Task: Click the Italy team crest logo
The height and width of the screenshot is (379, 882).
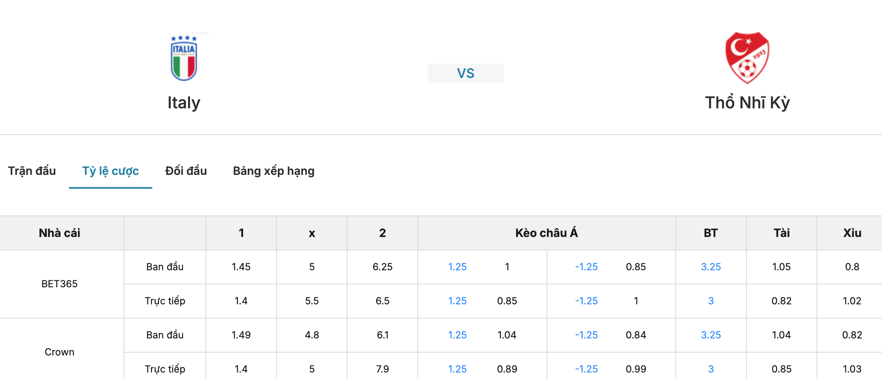Action: [184, 57]
